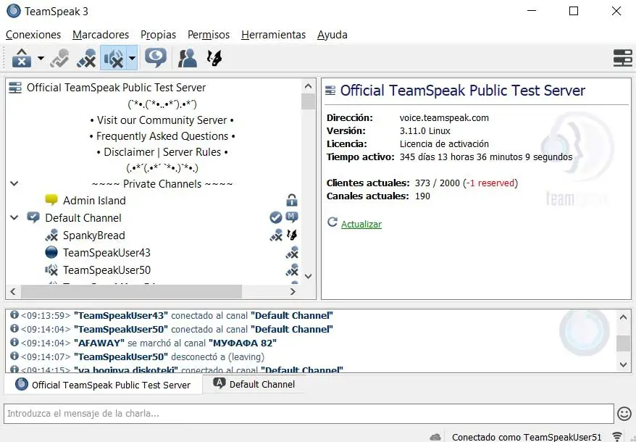This screenshot has height=442, width=636.
Task: Click the server layout icon at toolbar right
Action: tap(623, 58)
